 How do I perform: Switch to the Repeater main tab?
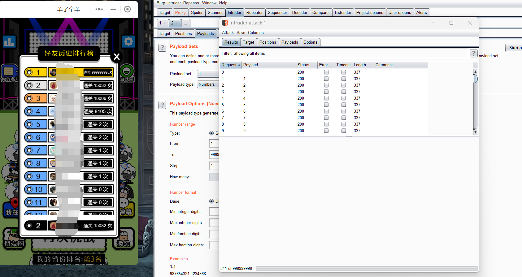(x=254, y=13)
